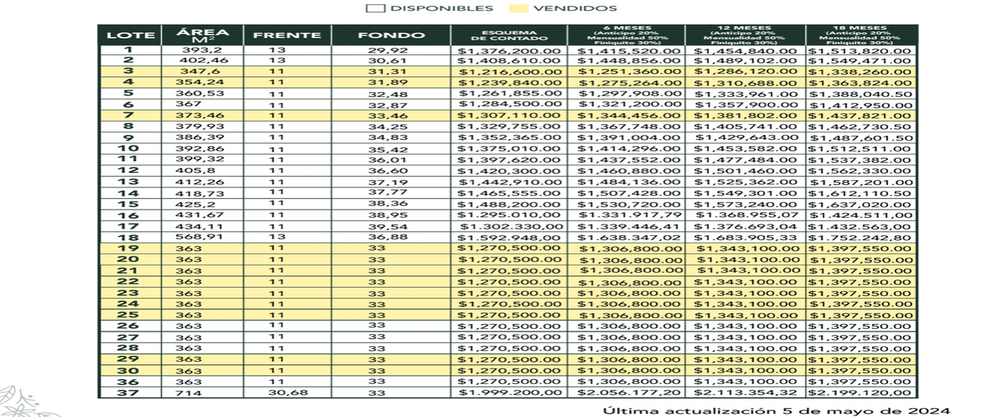Click the price $1,530,720.00

pos(628,203)
